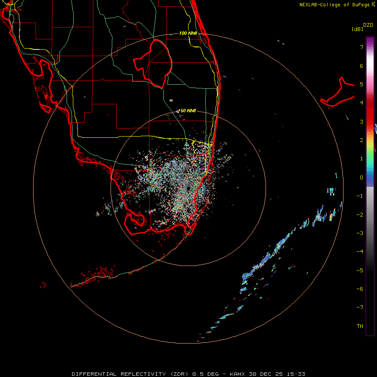The width and height of the screenshot is (377, 377).
Task: Click the scale value 2 label
Action: 362,140
